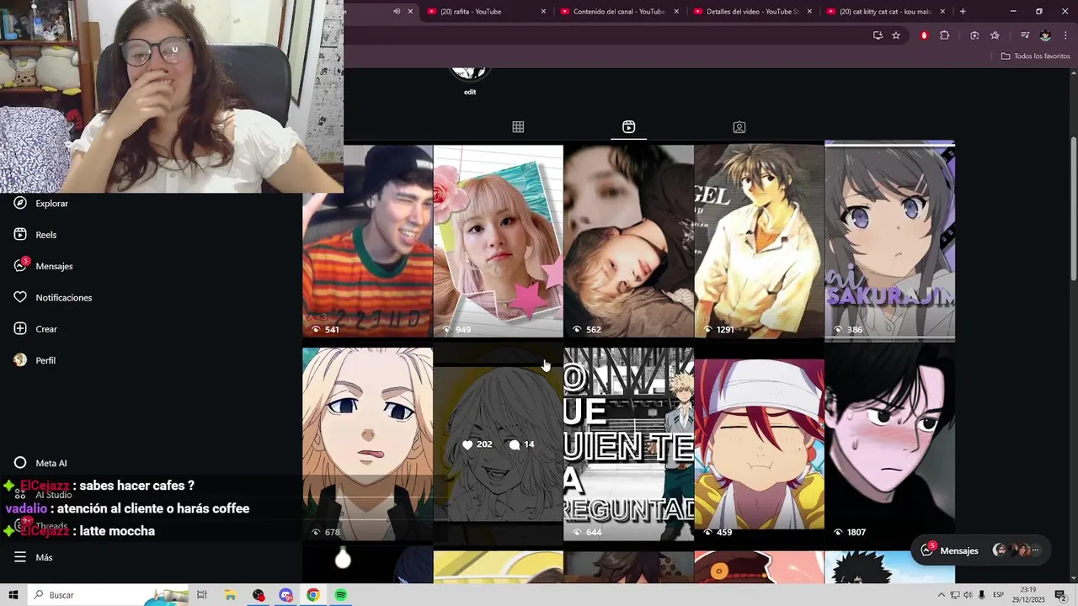
Task: Click the page vertical scrollbar thumb
Action: coord(1073,209)
